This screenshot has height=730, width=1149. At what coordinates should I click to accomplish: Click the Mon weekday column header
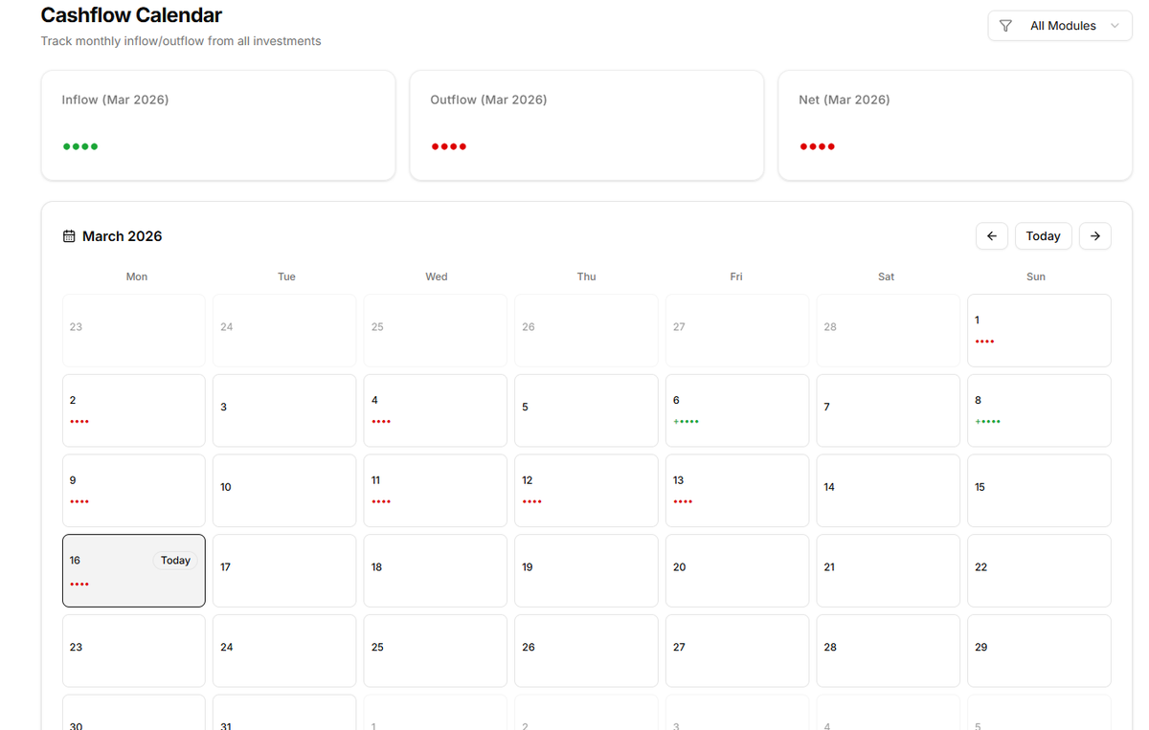point(137,277)
